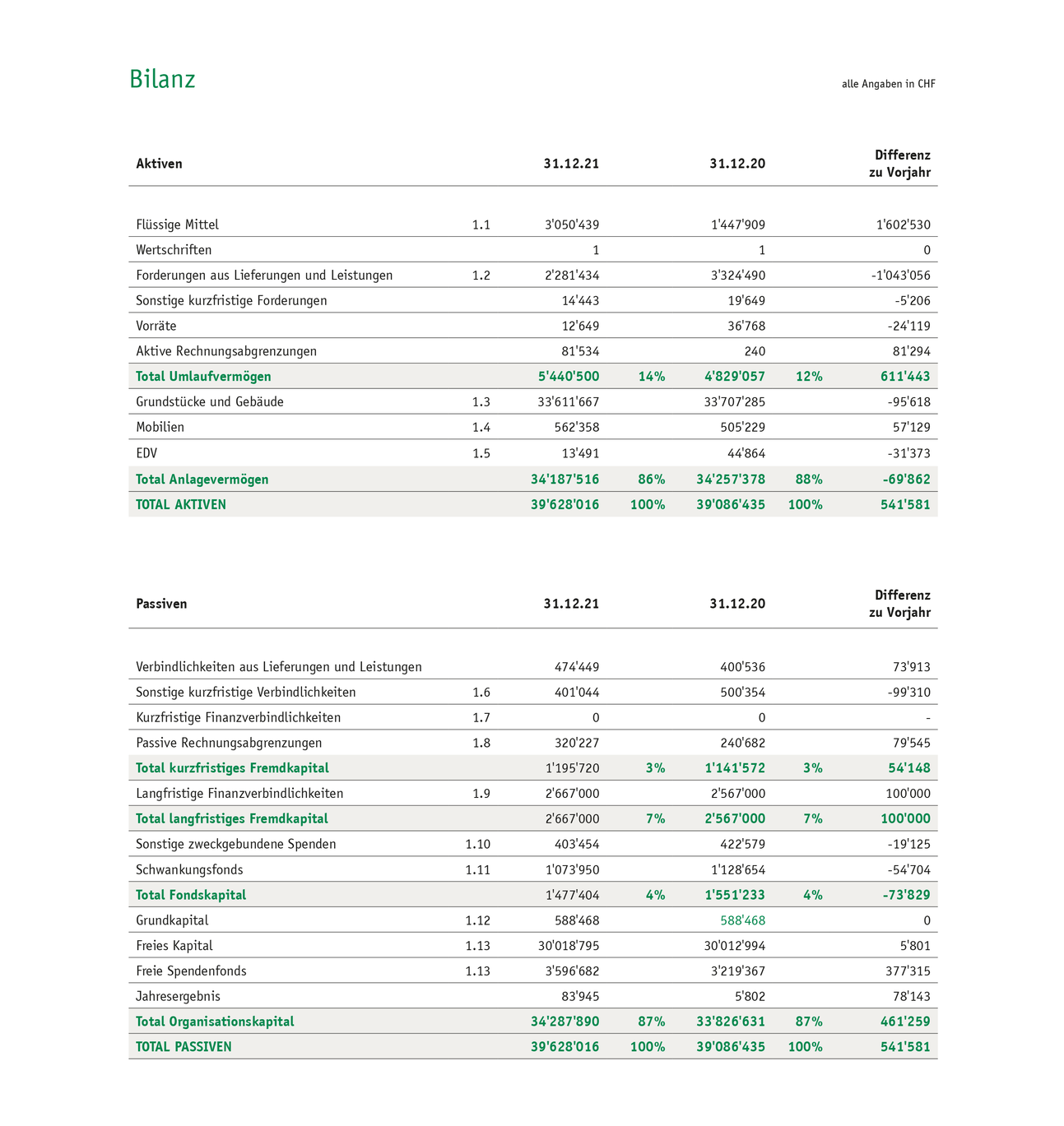
Task: Open note reference 1.5 beside EDV
Action: [481, 453]
